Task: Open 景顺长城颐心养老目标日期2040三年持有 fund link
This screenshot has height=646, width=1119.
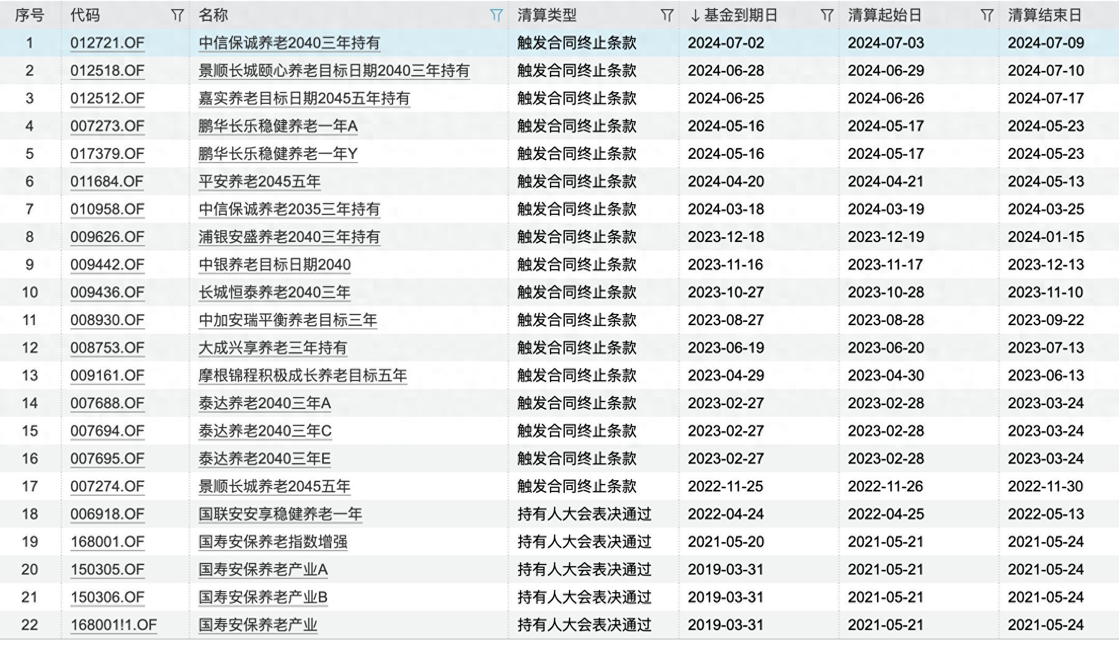Action: click(334, 71)
